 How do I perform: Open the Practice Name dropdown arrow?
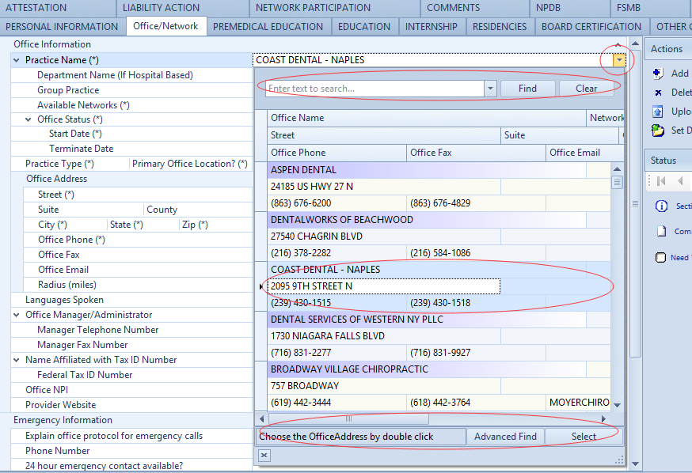tap(619, 60)
